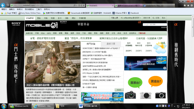Open the 工具(T) menu
The image size is (194, 109).
(39, 9)
